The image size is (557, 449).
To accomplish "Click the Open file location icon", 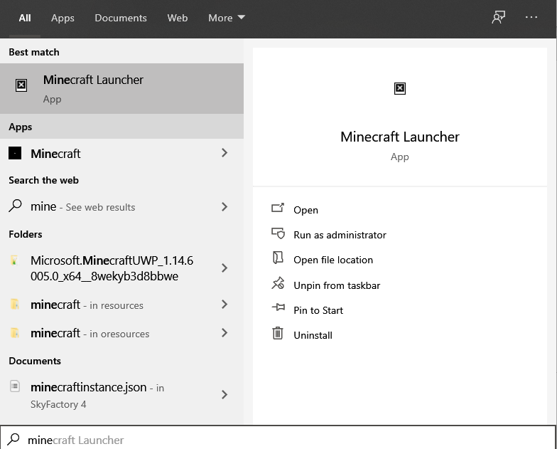I will click(x=278, y=258).
